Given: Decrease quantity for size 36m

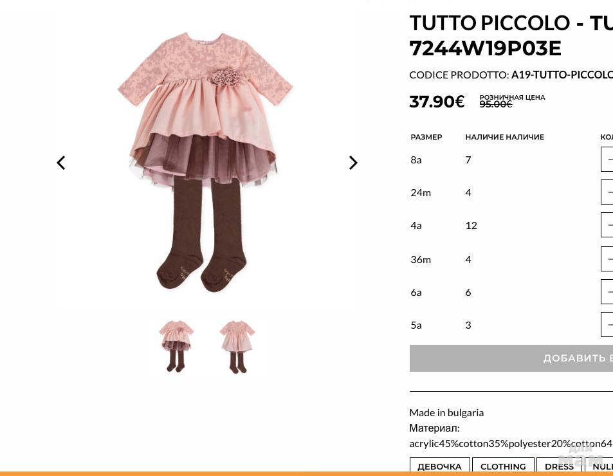Looking at the screenshot, I should [607, 259].
